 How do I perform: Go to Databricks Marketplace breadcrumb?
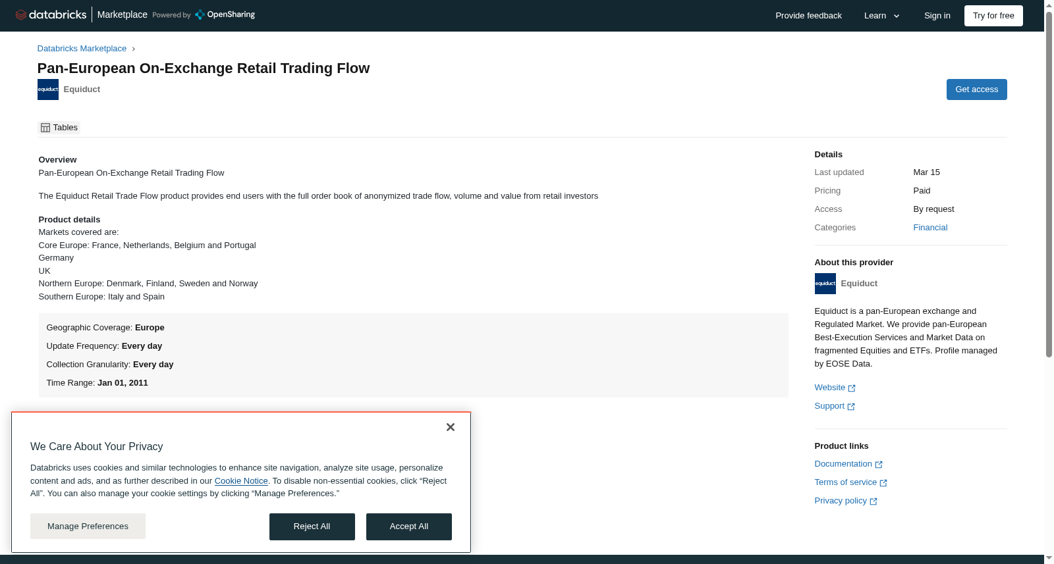82,49
